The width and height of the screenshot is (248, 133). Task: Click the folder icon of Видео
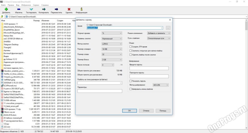coord(2,56)
